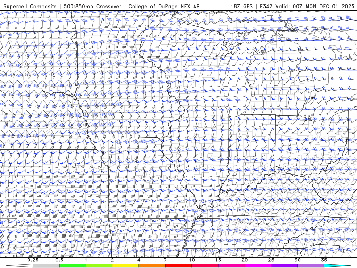Screen dimensions: 357x268
Task: Click the 4 scale label
Action: (x=139, y=260)
